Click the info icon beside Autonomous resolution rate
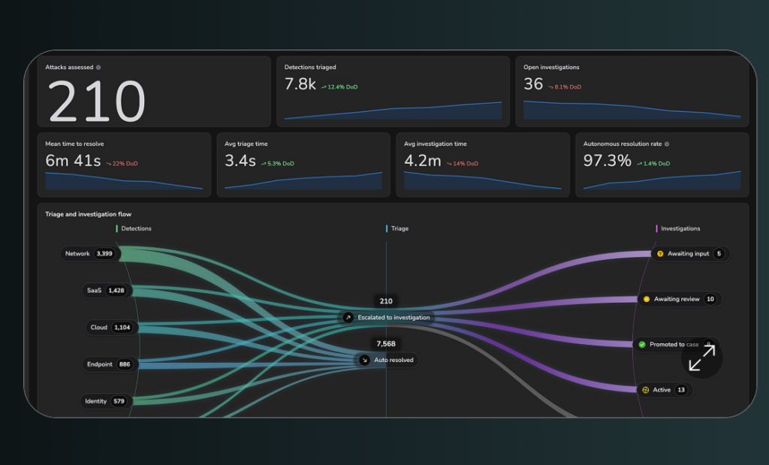Viewport: 769px width, 465px height. coord(667,144)
